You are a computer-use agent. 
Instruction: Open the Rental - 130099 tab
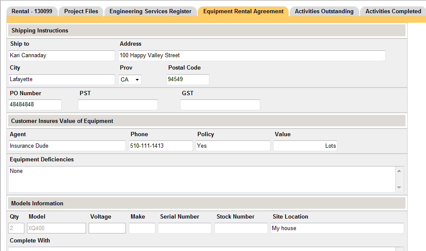[32, 12]
